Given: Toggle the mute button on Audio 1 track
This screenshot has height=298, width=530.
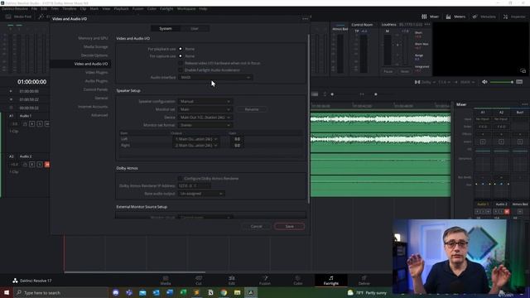Looking at the screenshot, I should click(x=47, y=124).
